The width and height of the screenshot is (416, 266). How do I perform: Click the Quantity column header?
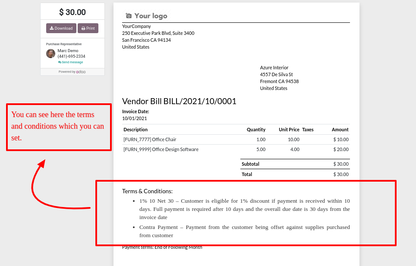click(x=256, y=130)
